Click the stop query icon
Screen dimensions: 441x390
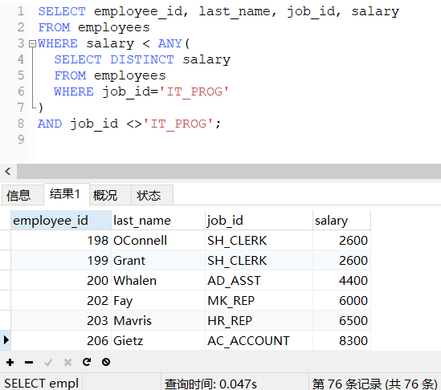tap(106, 362)
